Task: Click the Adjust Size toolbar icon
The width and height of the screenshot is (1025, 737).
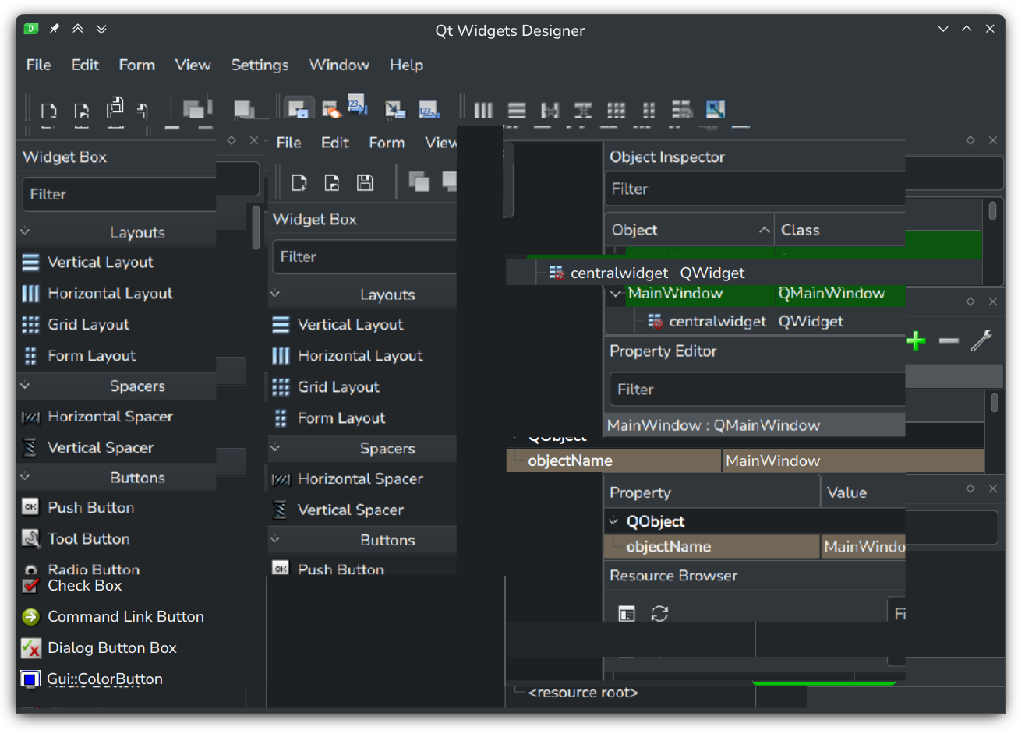Action: [716, 110]
